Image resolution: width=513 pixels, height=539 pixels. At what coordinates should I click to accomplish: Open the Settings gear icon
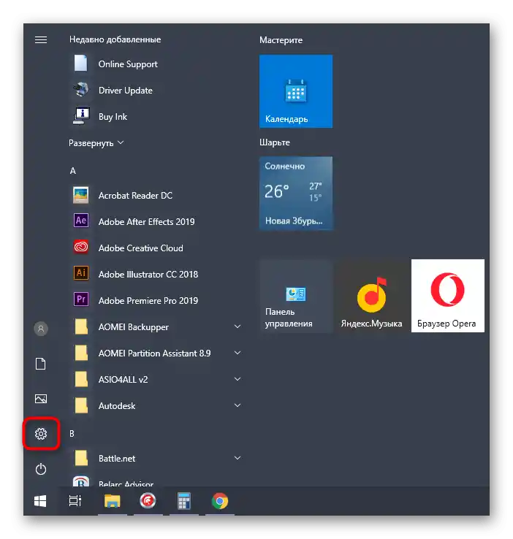41,434
